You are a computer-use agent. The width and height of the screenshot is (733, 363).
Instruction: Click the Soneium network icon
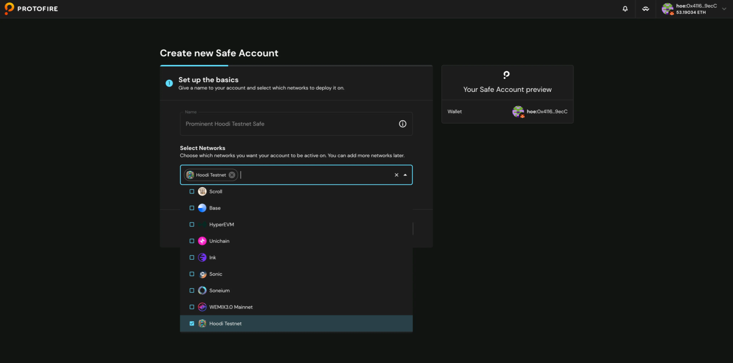202,291
